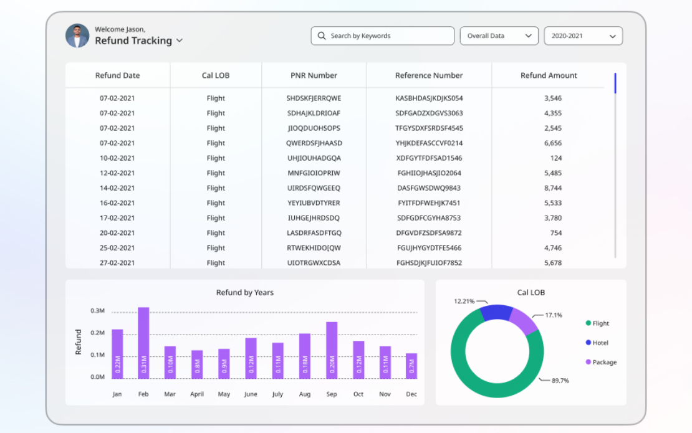692x433 pixels.
Task: Click the search magnifier icon
Action: click(322, 36)
